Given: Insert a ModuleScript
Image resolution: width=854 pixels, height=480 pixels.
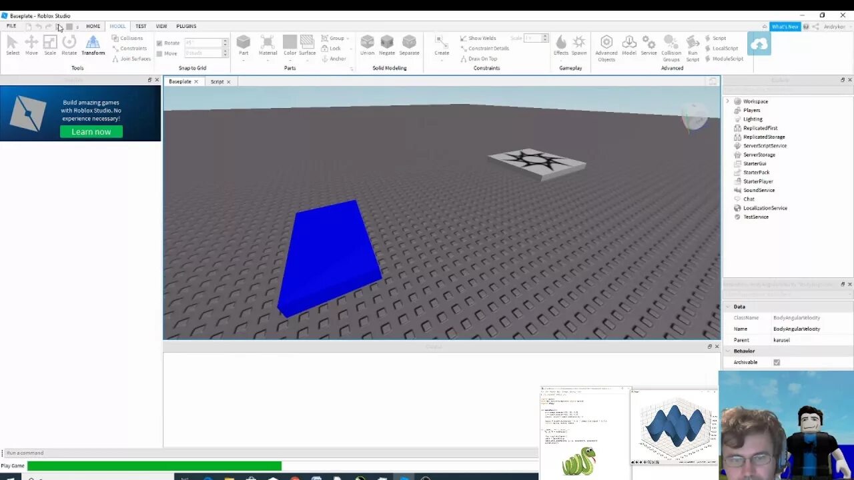Looking at the screenshot, I should coord(724,59).
